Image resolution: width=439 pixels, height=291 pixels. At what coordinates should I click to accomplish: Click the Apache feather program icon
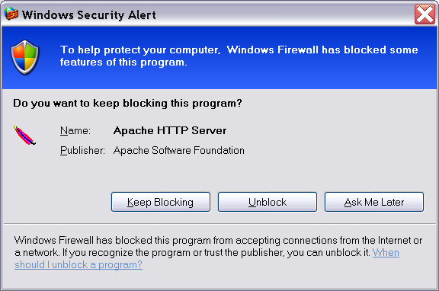coord(24,136)
